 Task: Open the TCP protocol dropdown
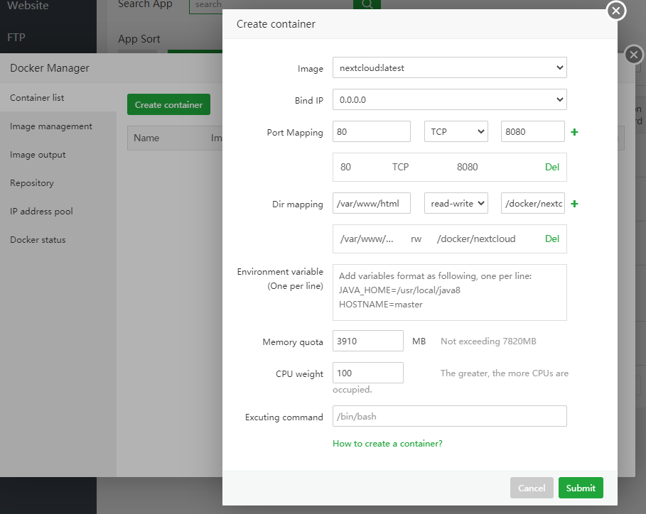456,132
